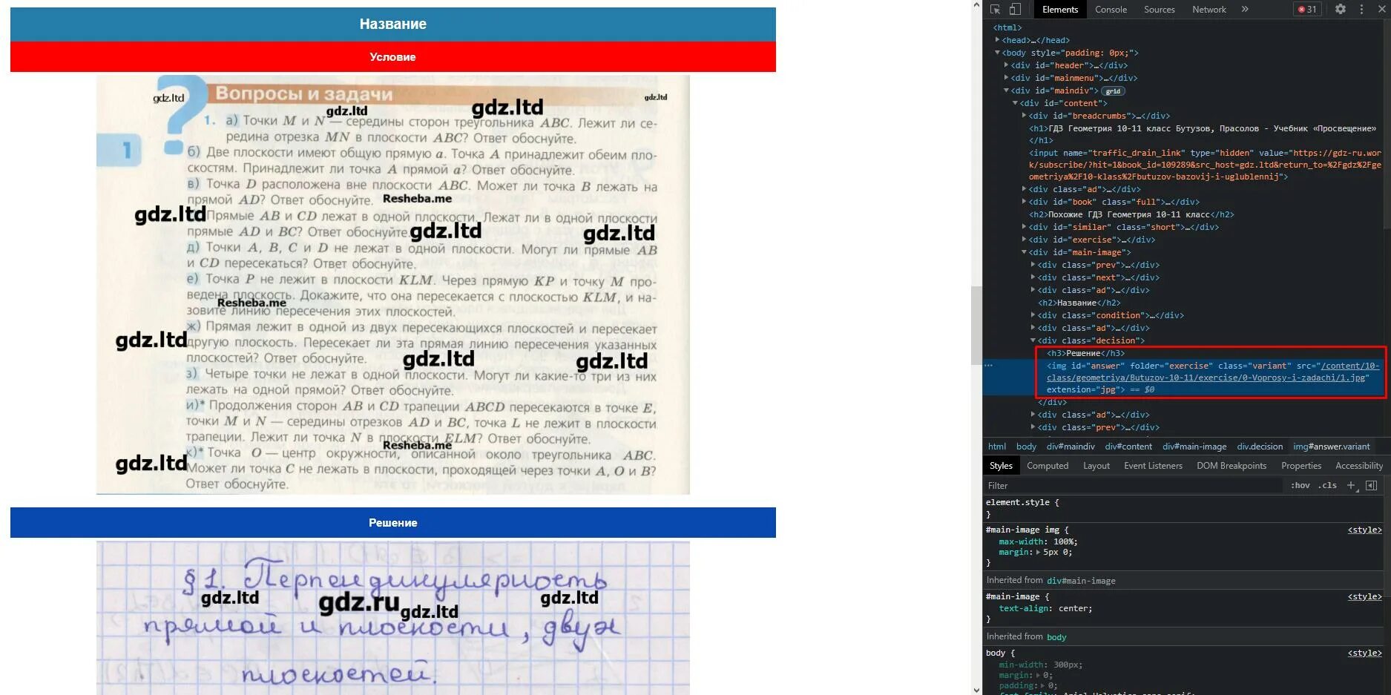Screen dimensions: 1391x695
Task: Collapse the body element node
Action: click(997, 53)
